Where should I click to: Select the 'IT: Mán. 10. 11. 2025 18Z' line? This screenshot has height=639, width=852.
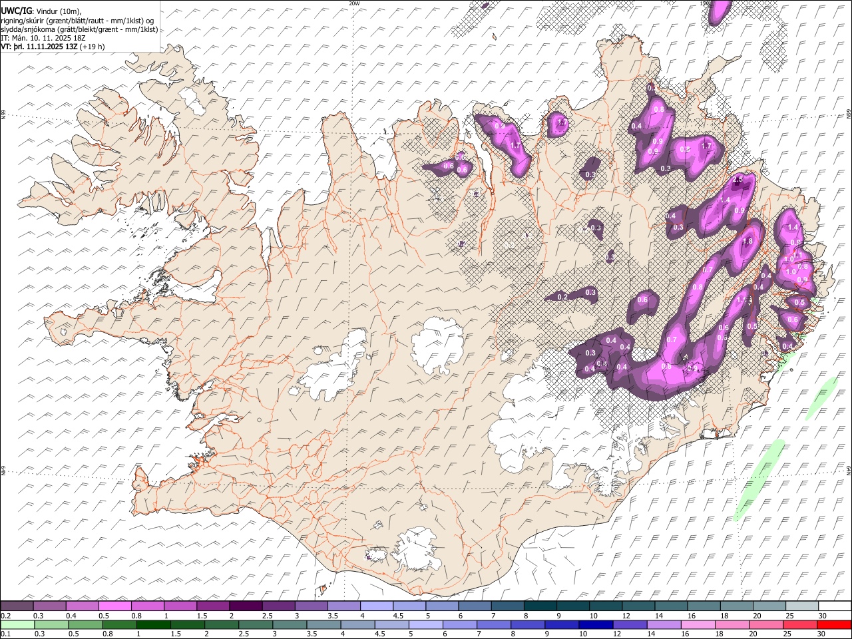43,38
